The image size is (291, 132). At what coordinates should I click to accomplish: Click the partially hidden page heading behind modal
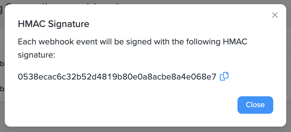click(60, 2)
